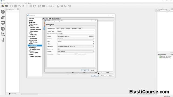
Task: Open the Boot priority dropdown
Action: pos(76,49)
